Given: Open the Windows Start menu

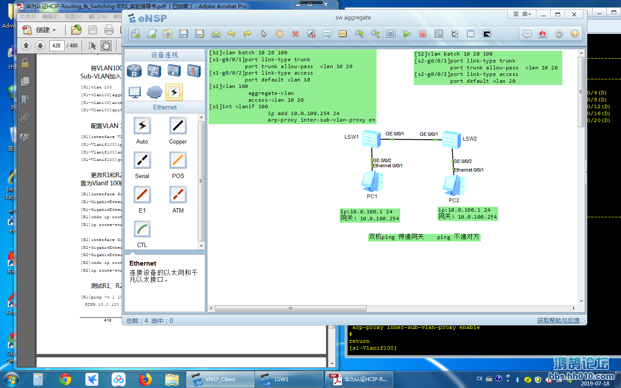Looking at the screenshot, I should (12, 379).
